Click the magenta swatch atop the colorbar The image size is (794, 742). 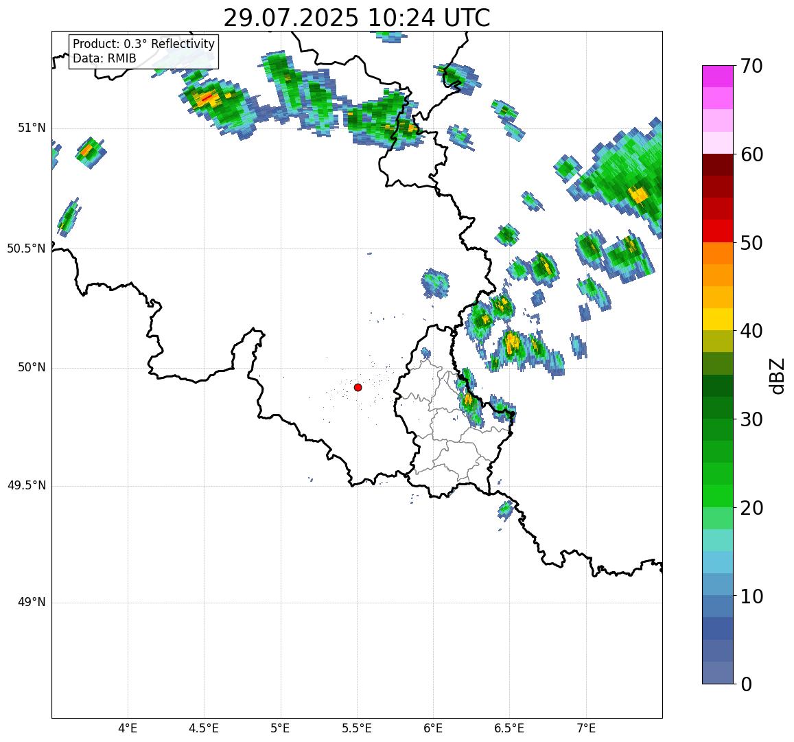click(x=718, y=76)
